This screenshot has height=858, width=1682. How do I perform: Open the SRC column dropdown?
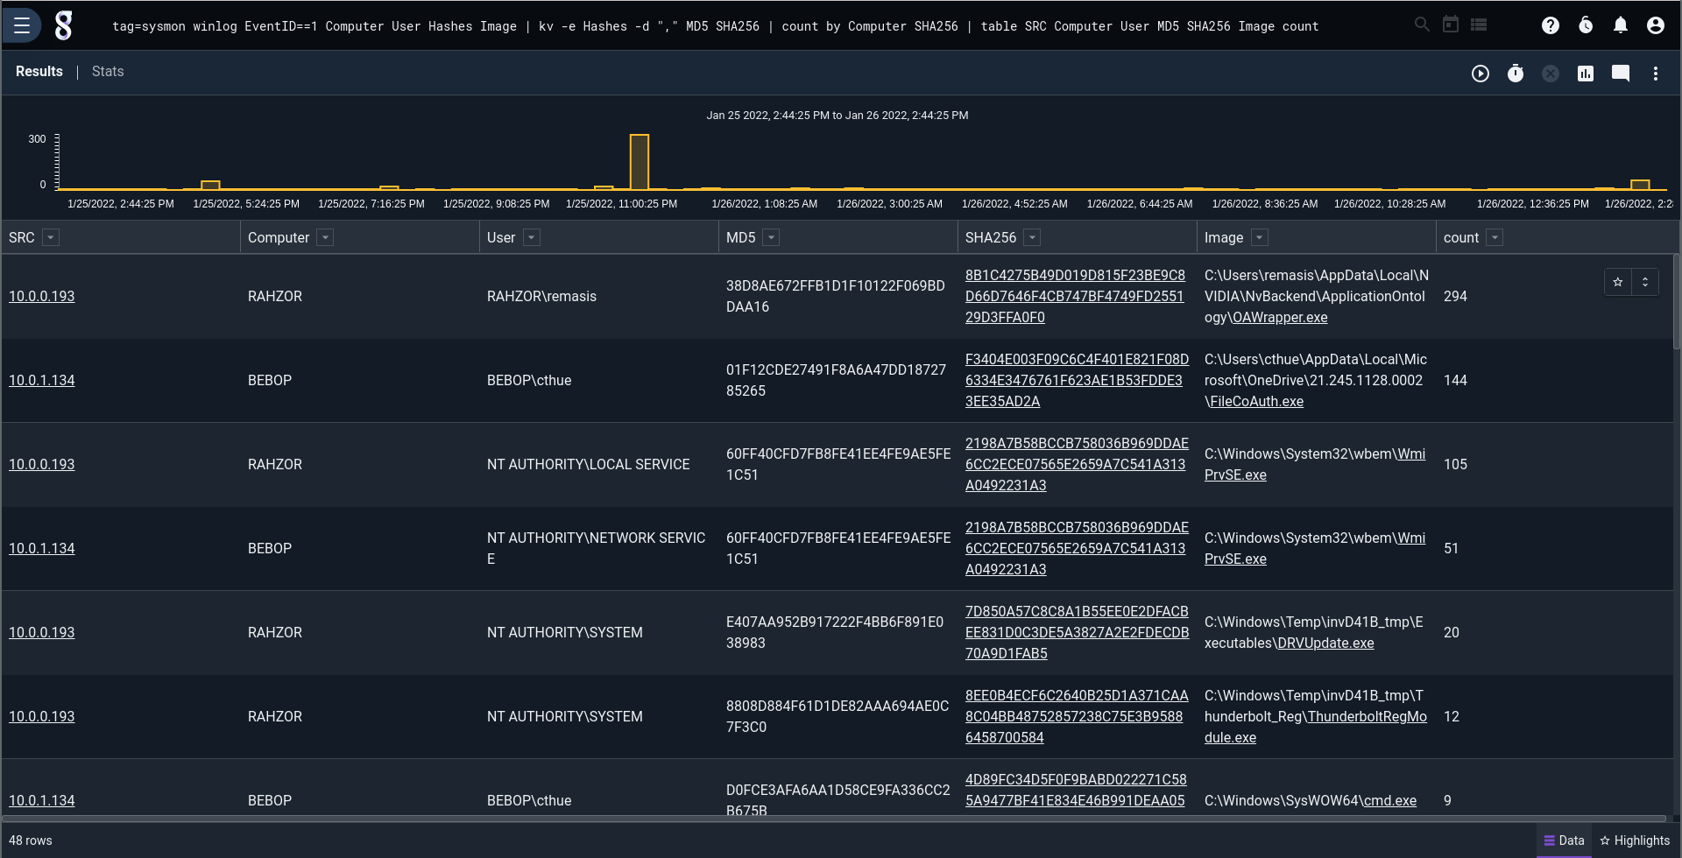(51, 237)
